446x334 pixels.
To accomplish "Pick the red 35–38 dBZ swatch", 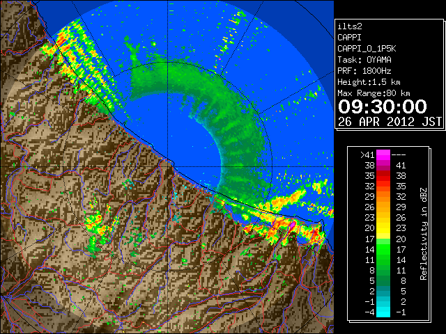I will click(x=383, y=176).
